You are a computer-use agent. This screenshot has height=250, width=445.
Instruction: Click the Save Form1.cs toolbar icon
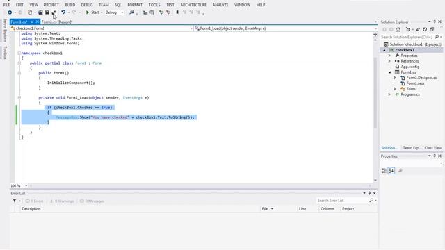pos(47,12)
